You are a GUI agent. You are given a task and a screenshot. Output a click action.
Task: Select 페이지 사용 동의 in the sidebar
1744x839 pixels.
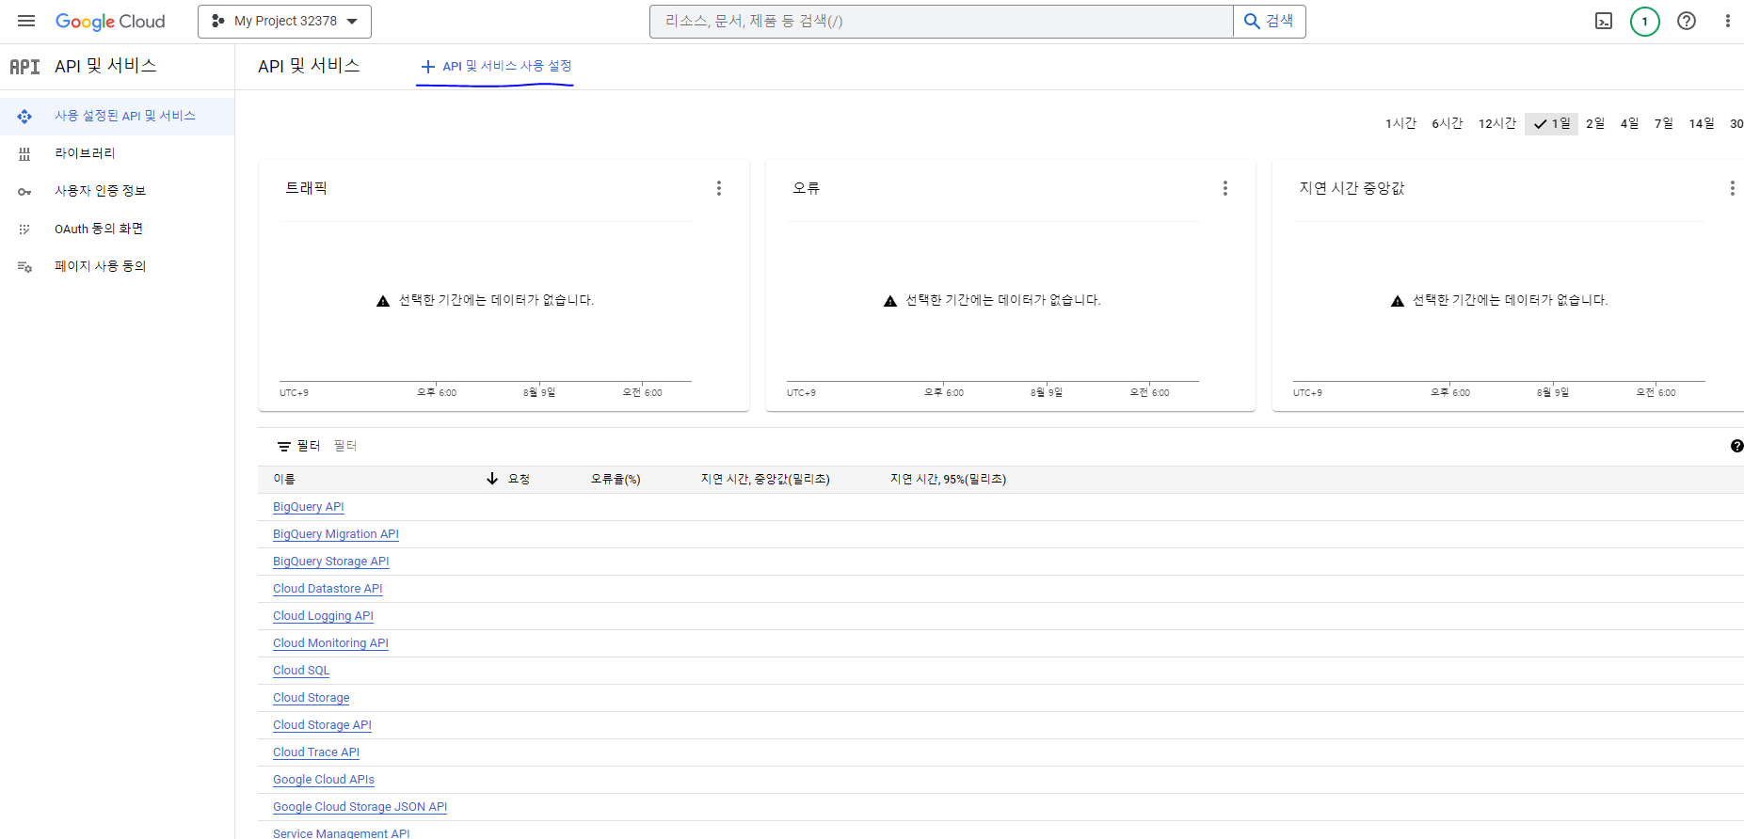(117, 266)
